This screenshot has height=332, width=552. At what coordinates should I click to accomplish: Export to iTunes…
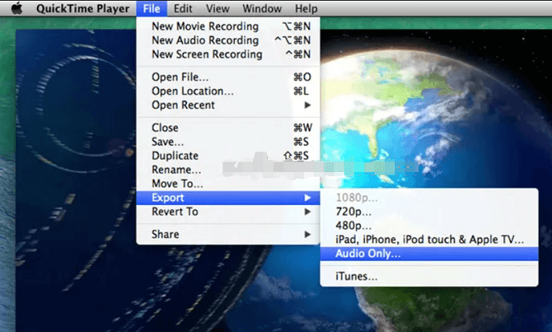[x=356, y=276]
